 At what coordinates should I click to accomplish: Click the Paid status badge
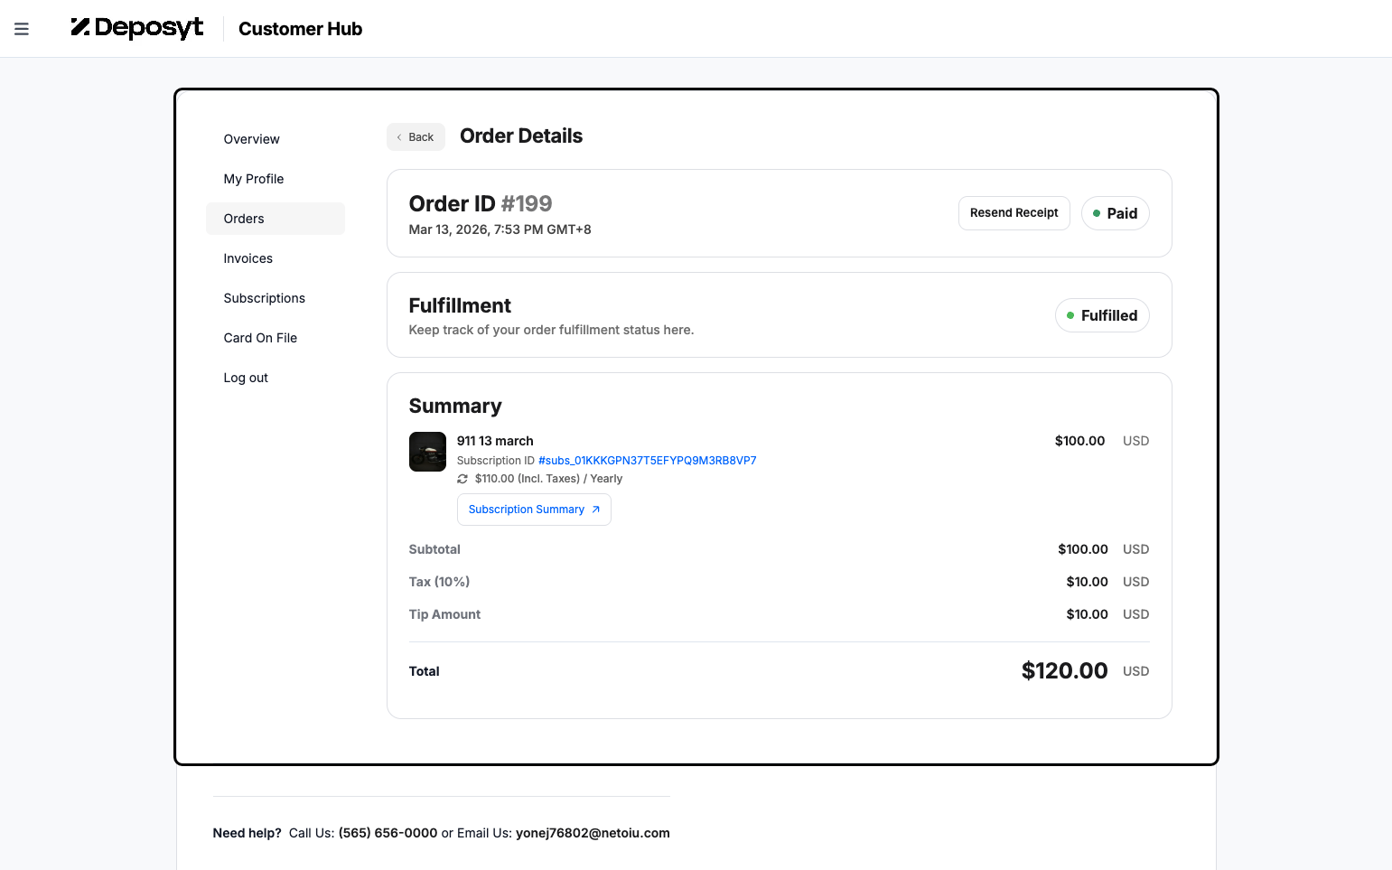1115,213
